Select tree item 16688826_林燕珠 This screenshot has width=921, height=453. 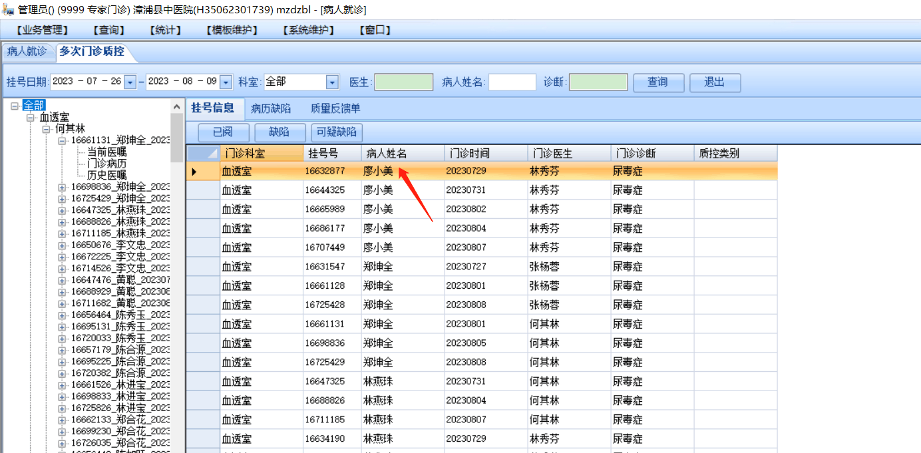[120, 222]
